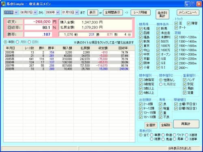Click the 馬券Simple app icon in title bar

3,4
